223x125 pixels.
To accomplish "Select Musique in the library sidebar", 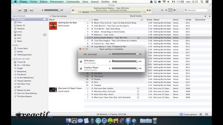I will click(x=30, y=19).
